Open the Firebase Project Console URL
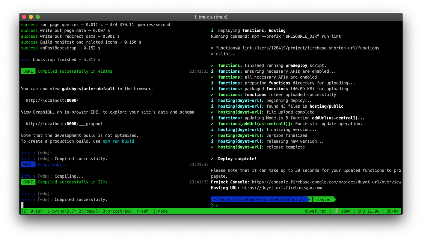This screenshot has height=240, width=422. point(327,182)
